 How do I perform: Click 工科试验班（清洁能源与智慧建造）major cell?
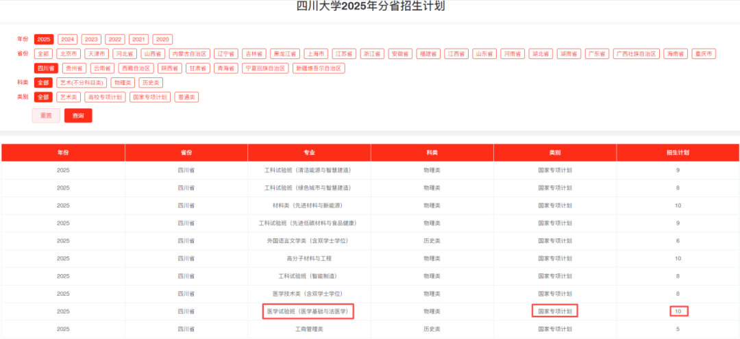308,171
